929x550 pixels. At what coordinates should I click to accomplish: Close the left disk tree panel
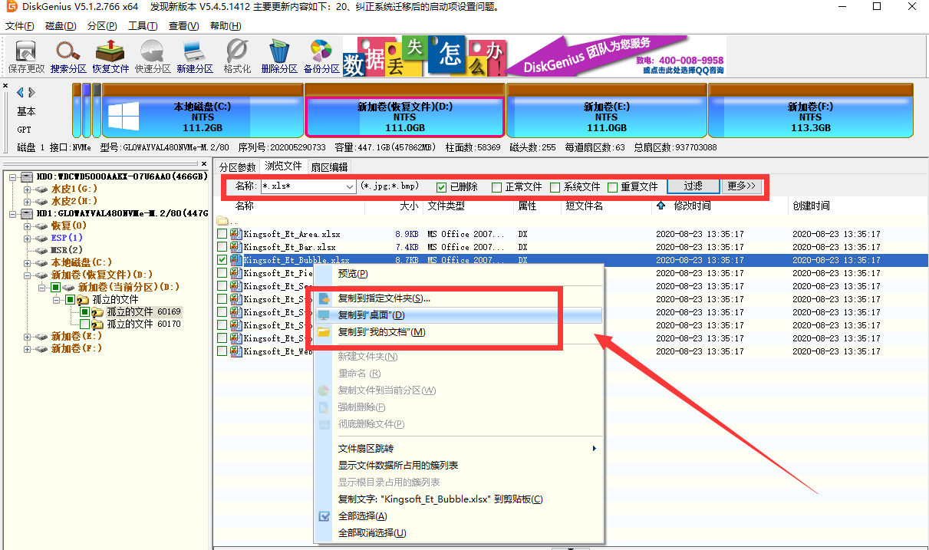(204, 164)
